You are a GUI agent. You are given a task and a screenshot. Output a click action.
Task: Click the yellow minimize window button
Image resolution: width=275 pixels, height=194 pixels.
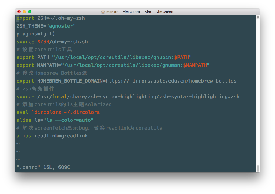tap(24, 12)
